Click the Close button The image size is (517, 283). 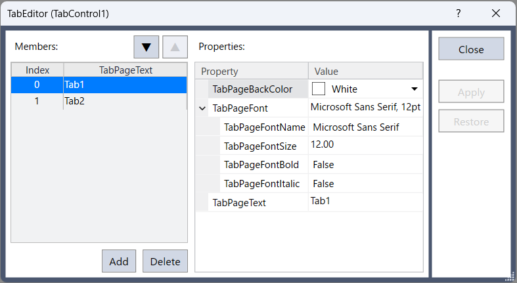click(471, 49)
